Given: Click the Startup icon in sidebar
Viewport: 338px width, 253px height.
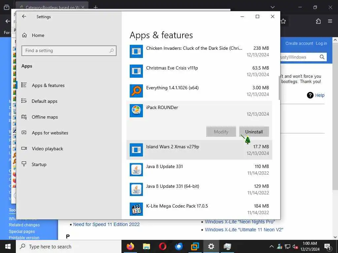Looking at the screenshot, I should 24,164.
